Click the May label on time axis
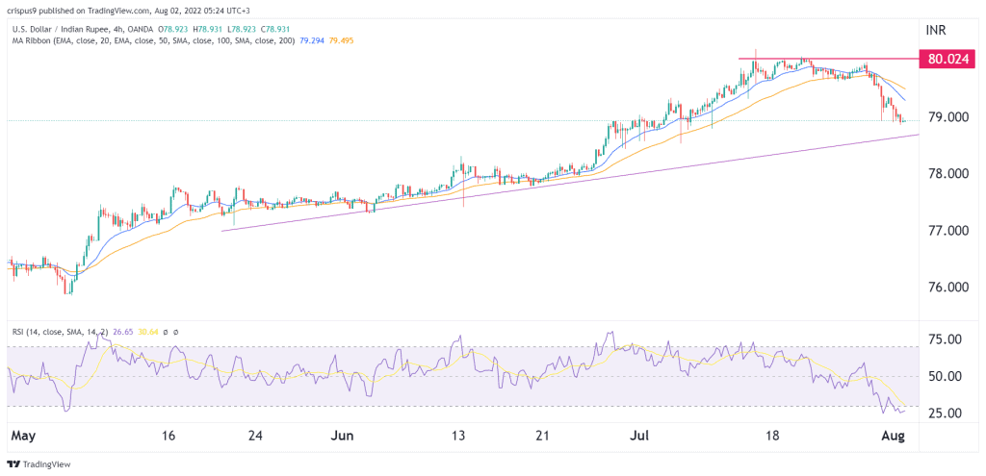This screenshot has height=476, width=986. [24, 437]
